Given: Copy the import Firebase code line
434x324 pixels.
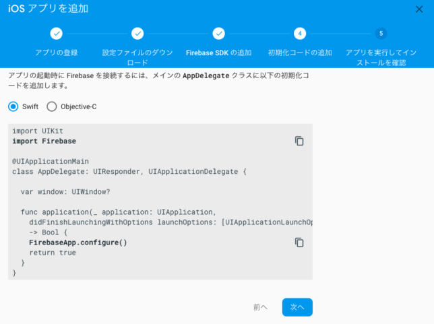Looking at the screenshot, I should point(299,141).
